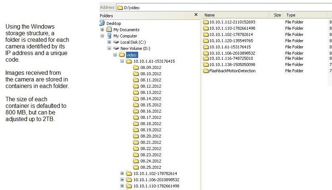
Task: Click the FlashbackMotionDetection folder icon
Action: tap(206, 71)
